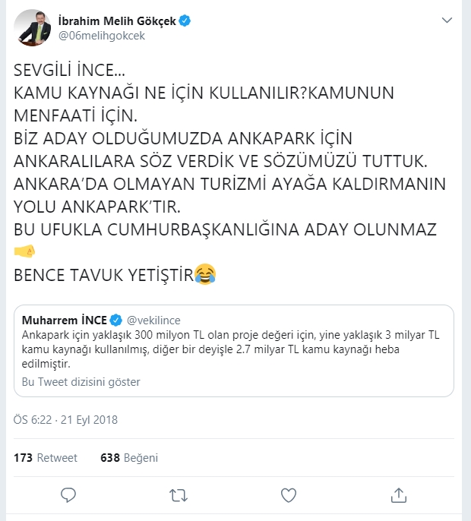This screenshot has width=471, height=521.
Task: Open İbrahim Melih Gökçek's profile photo
Action: 32,26
